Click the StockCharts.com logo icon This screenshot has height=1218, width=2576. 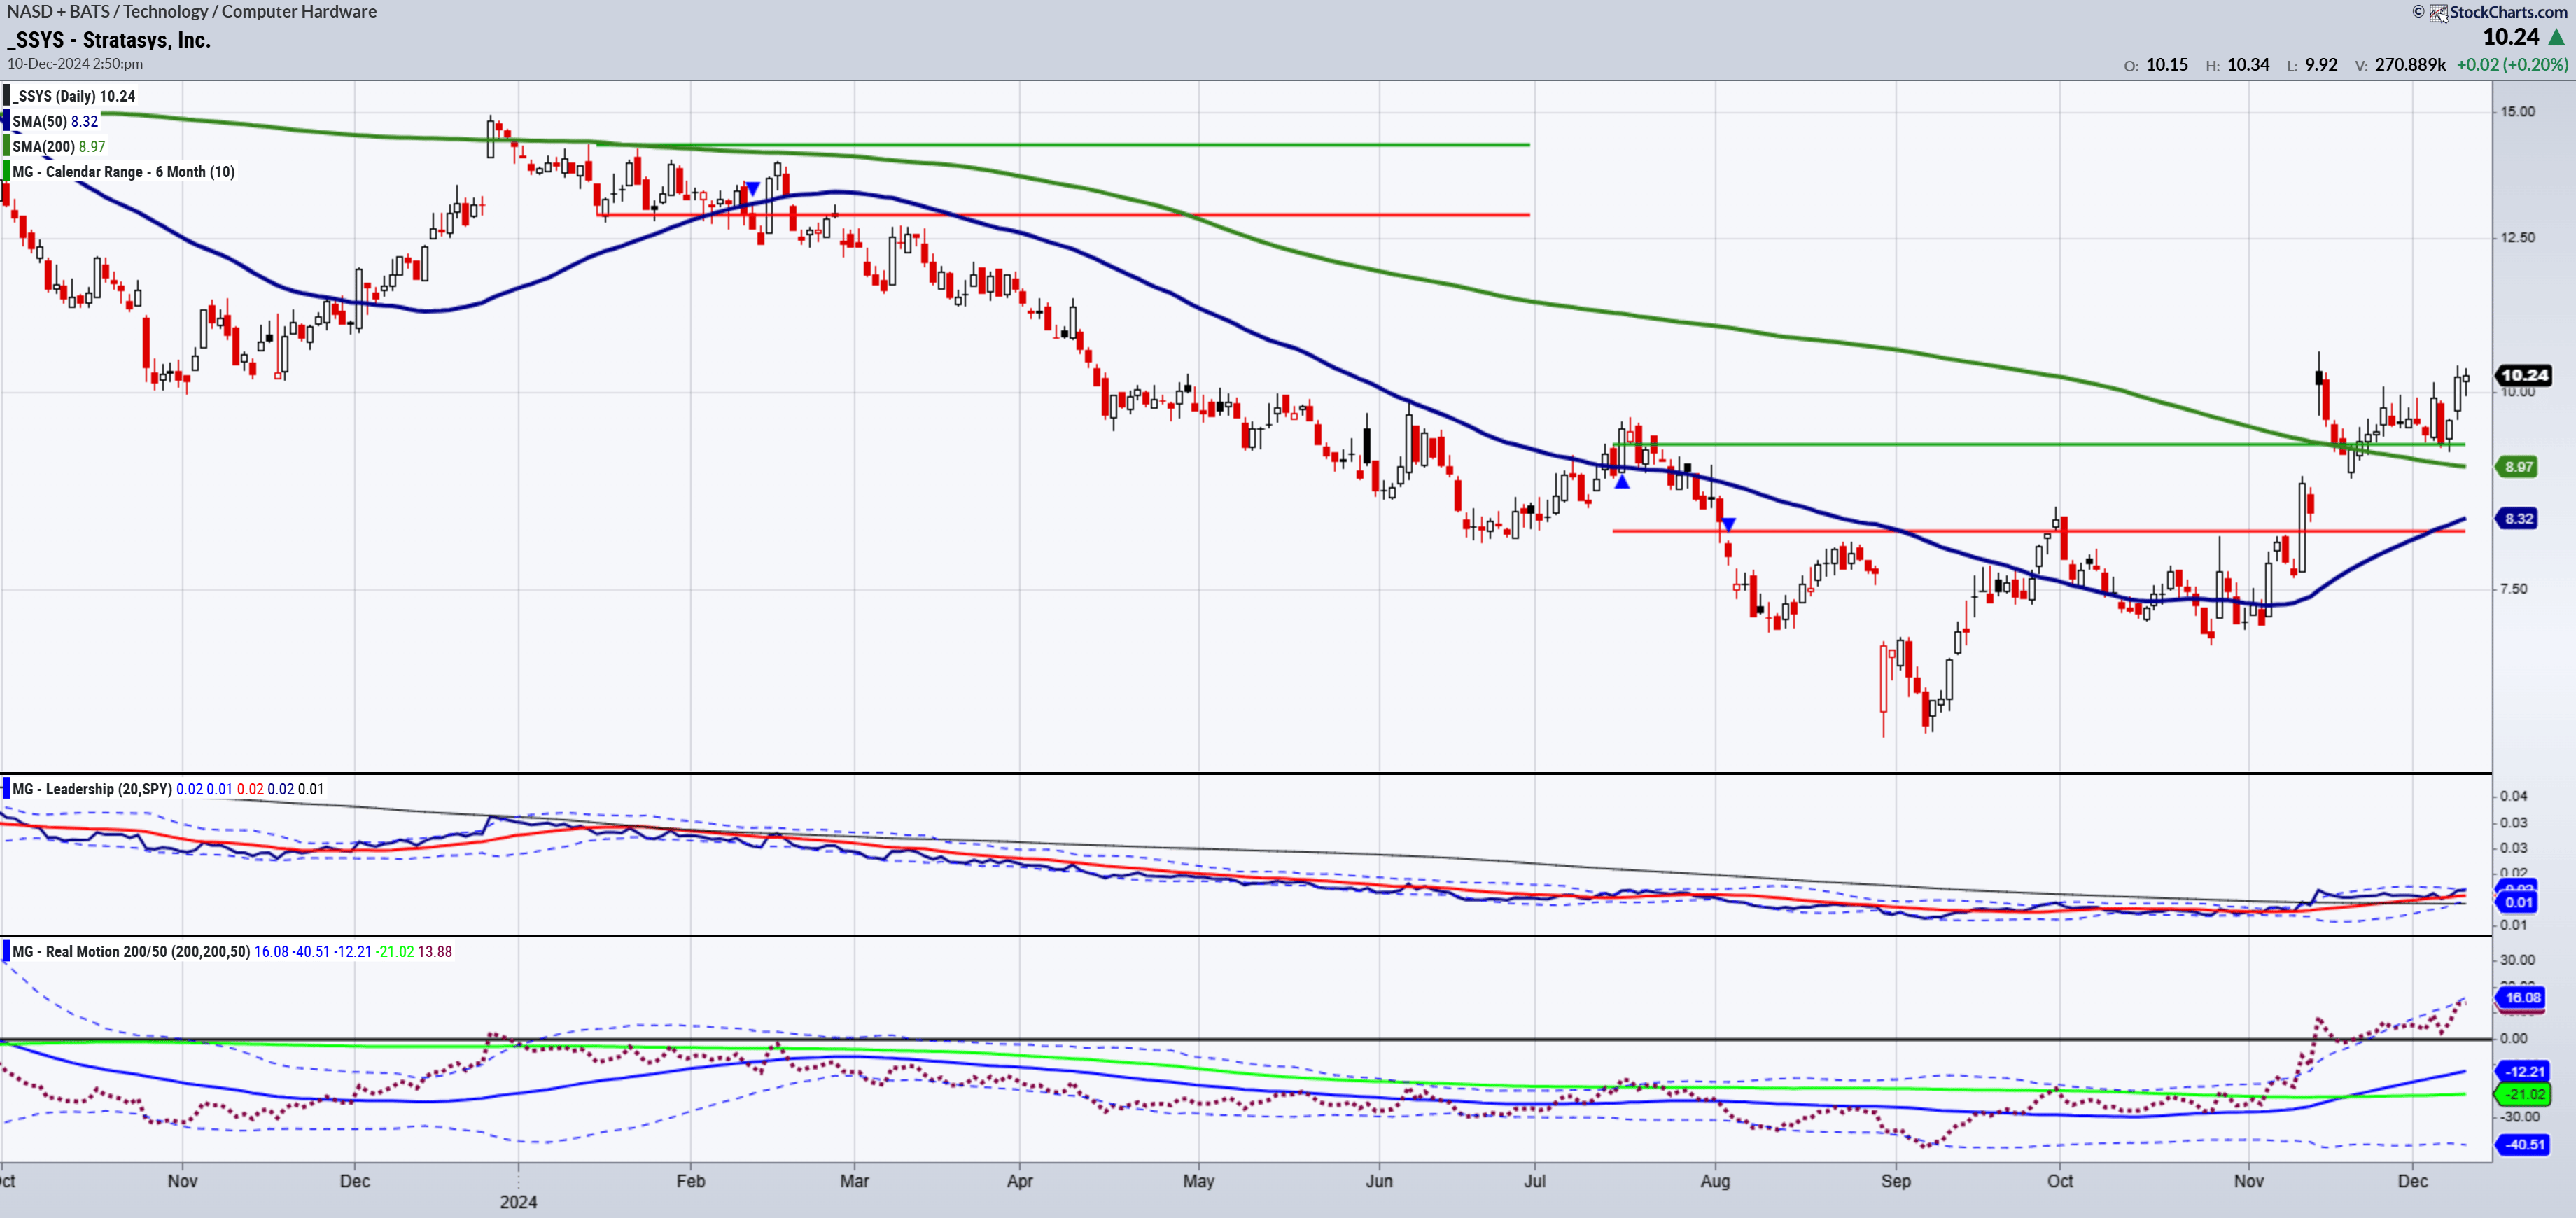[2439, 13]
